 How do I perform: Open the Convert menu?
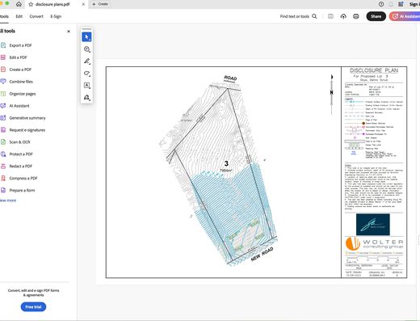(x=36, y=16)
